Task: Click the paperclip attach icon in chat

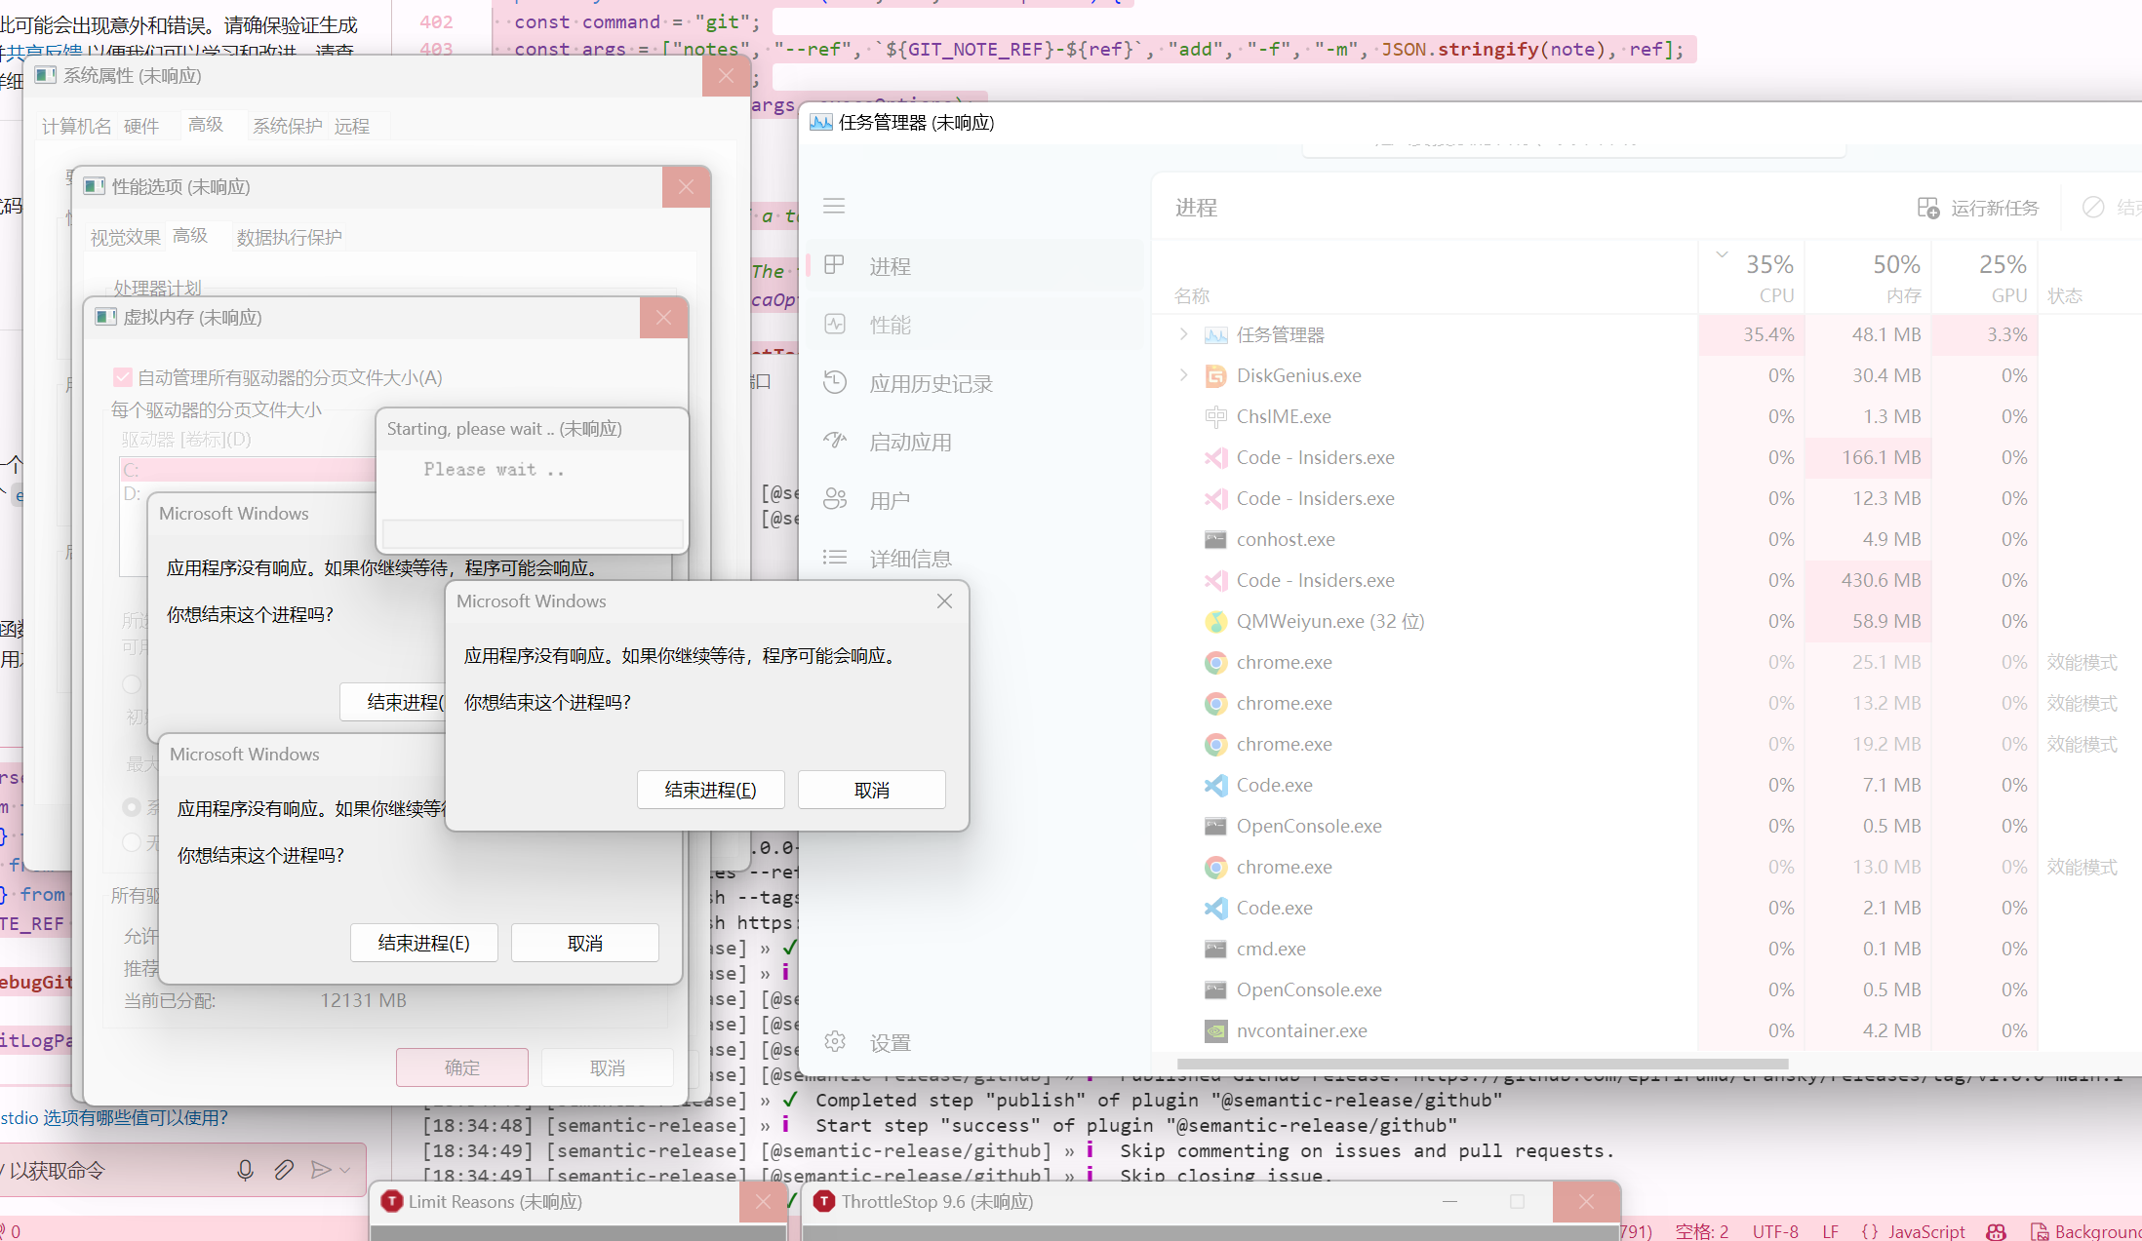Action: (x=283, y=1170)
